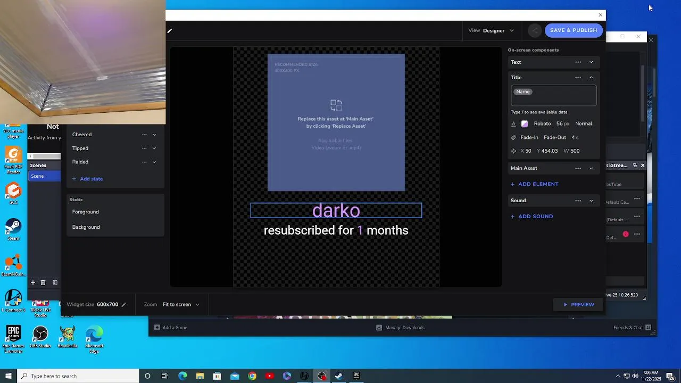Open the Tipped state three-dots menu
The width and height of the screenshot is (681, 383).
[x=144, y=148]
